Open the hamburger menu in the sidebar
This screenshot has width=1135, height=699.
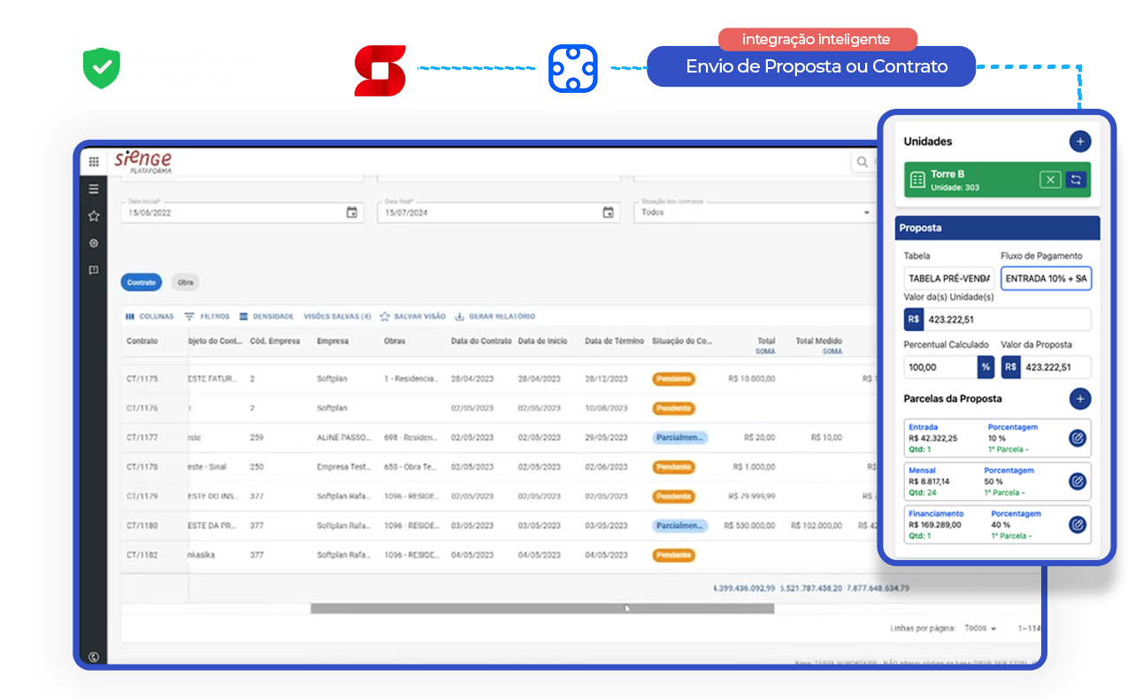[94, 189]
